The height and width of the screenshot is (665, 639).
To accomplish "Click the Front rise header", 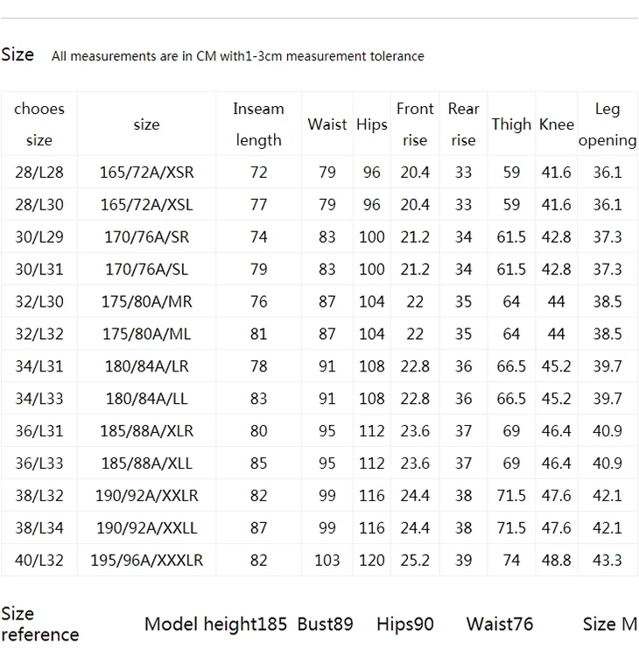I will pos(415,124).
